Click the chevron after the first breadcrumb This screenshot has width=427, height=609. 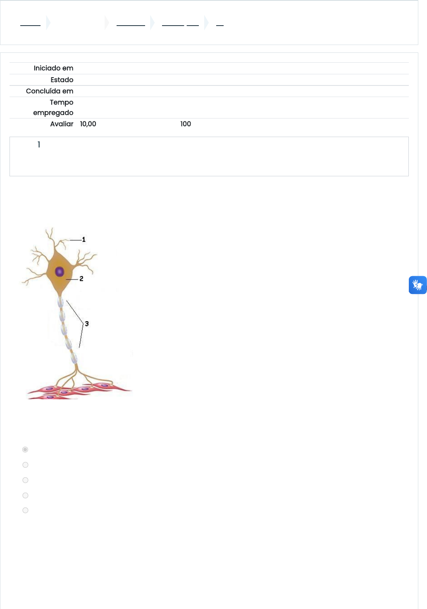pyautogui.click(x=48, y=23)
